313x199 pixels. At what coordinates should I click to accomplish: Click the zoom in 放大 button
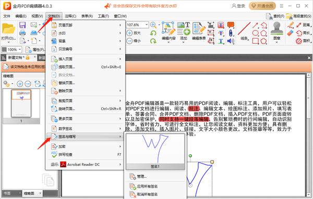click(134, 33)
